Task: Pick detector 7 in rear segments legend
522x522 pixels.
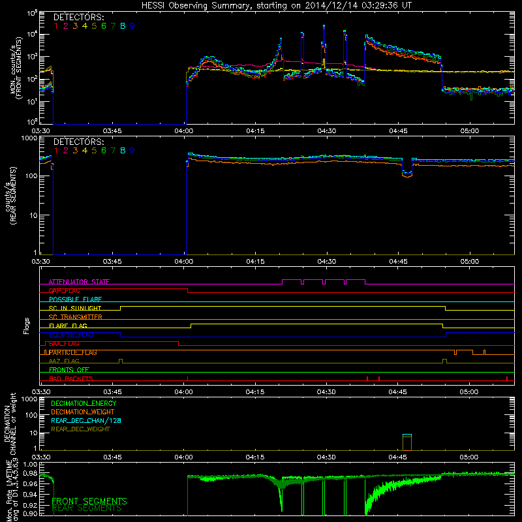Action: pyautogui.click(x=113, y=151)
